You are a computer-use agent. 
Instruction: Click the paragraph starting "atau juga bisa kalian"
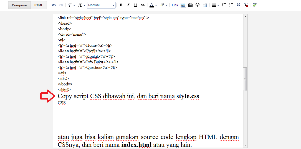pyautogui.click(x=148, y=141)
